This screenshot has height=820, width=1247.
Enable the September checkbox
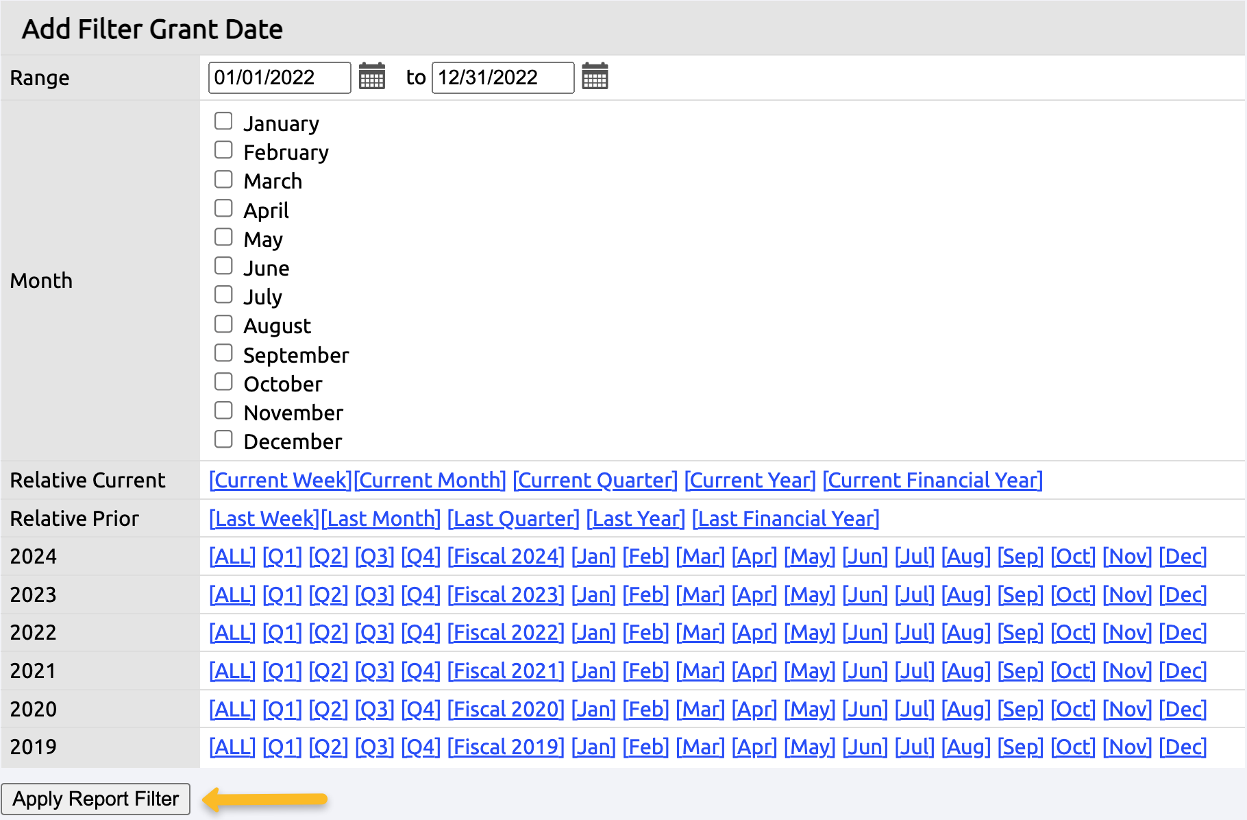(223, 353)
